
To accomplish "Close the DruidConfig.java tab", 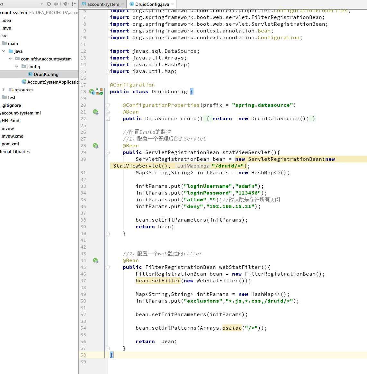I will click(x=172, y=4).
